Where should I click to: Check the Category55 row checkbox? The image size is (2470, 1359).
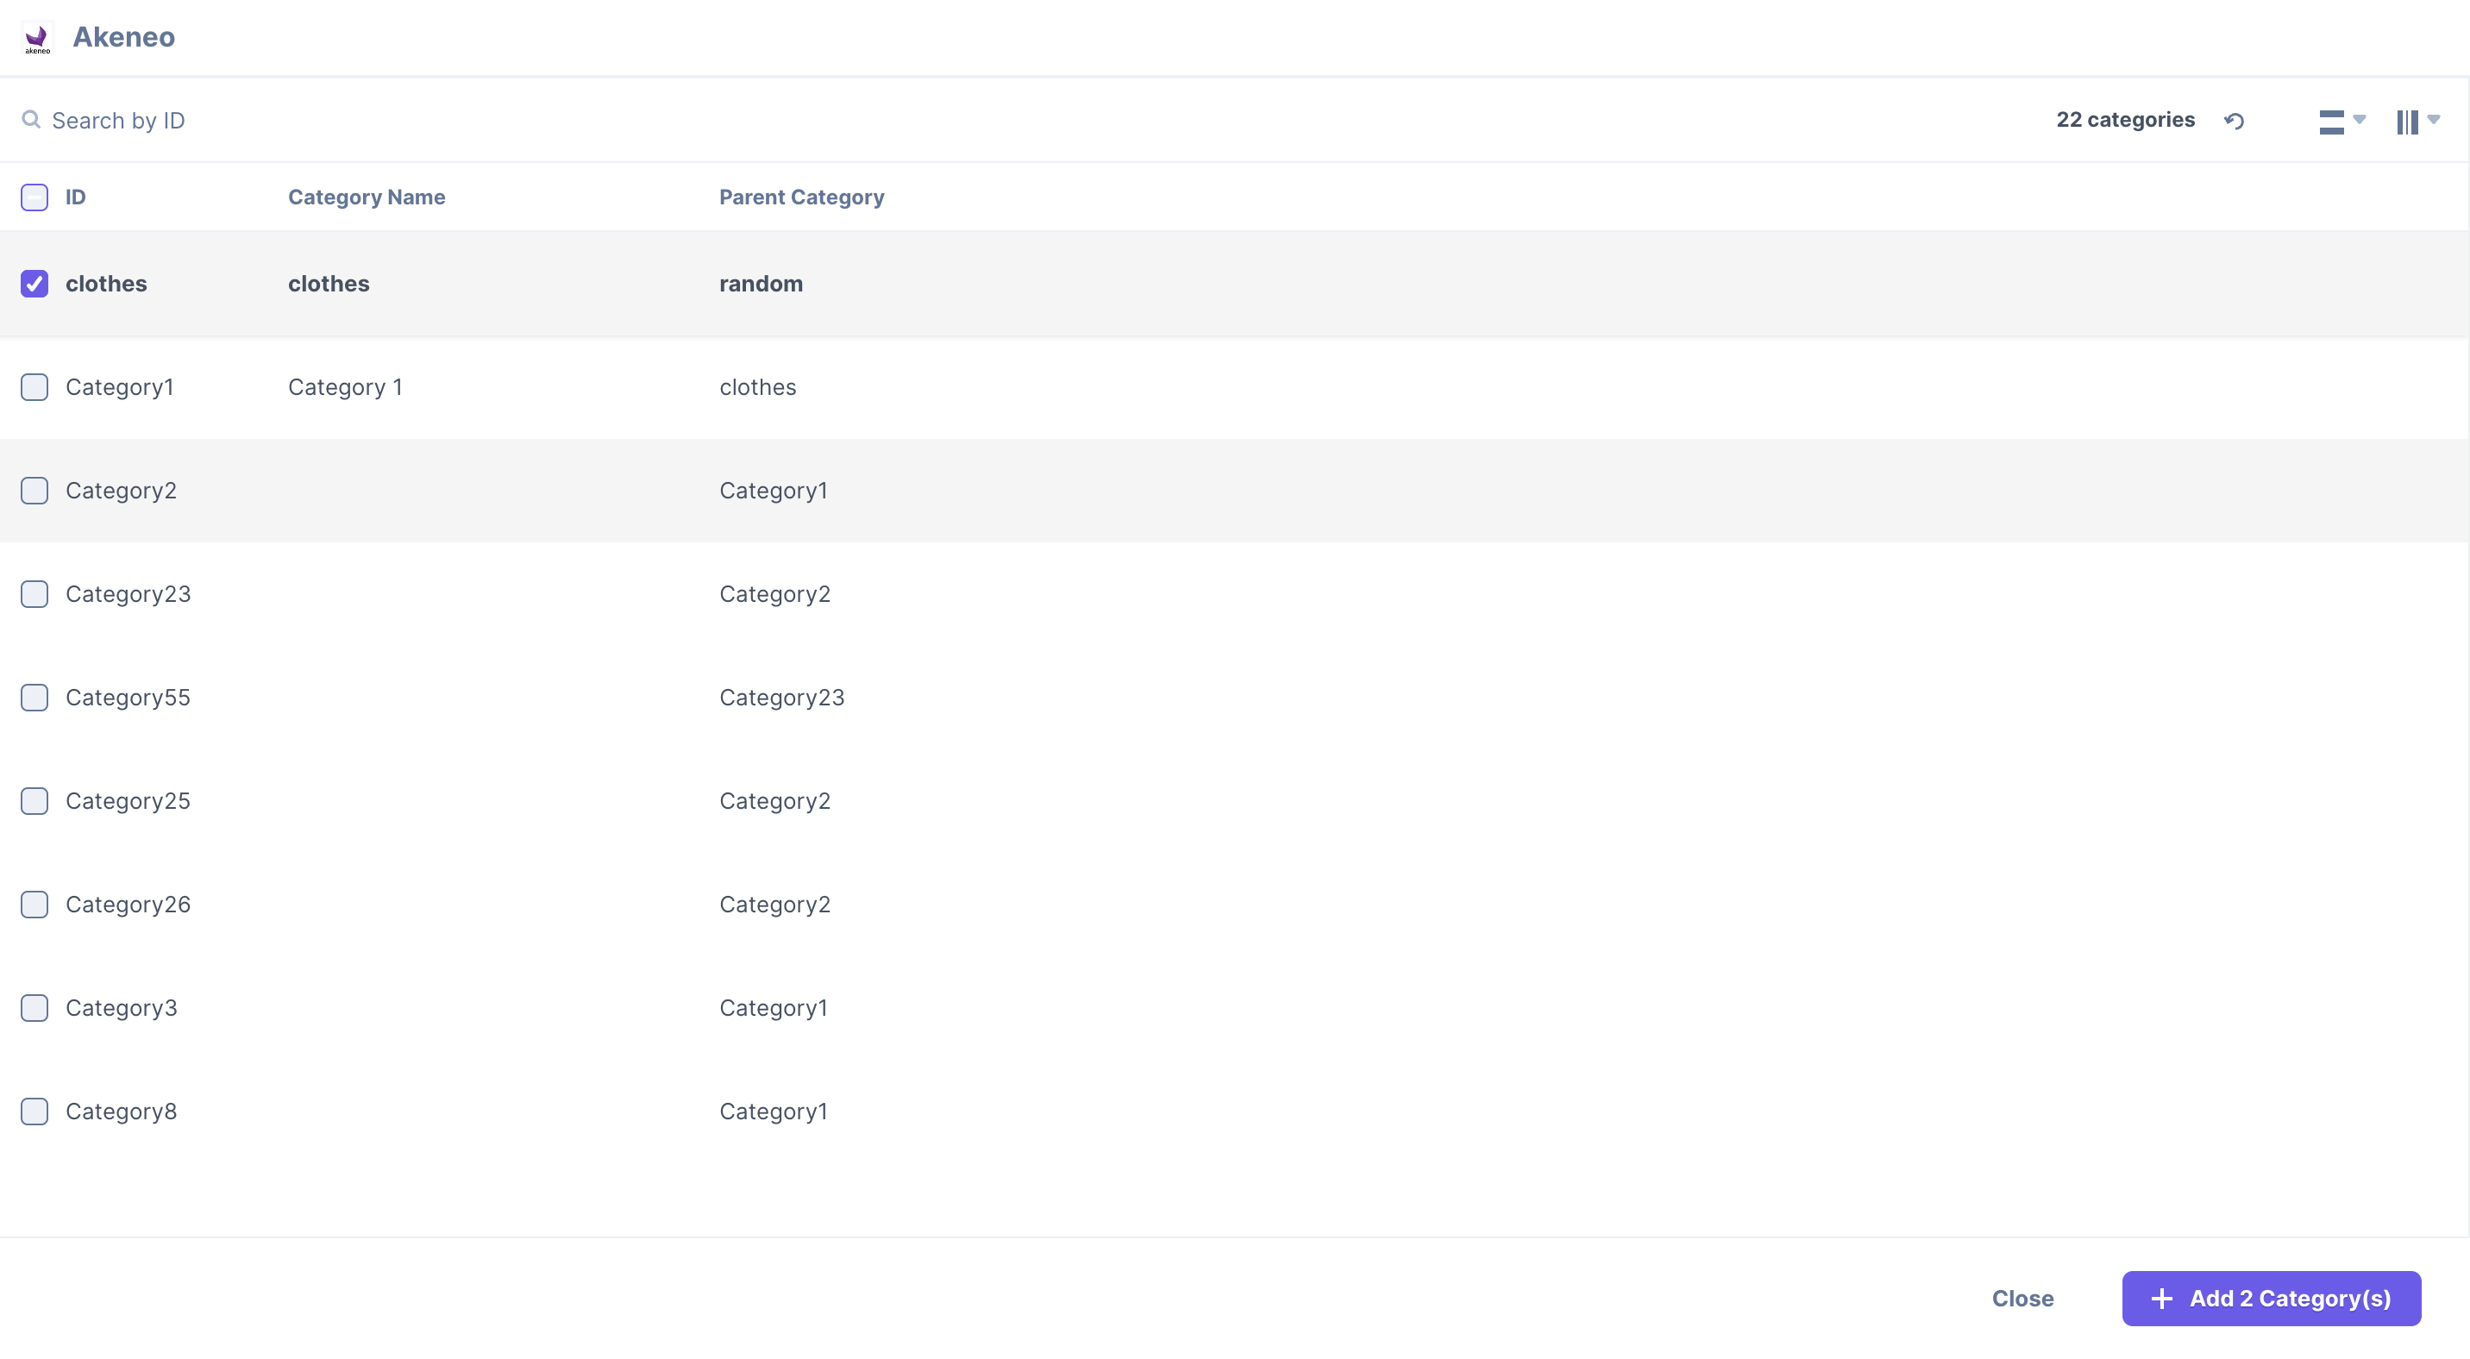pos(34,698)
